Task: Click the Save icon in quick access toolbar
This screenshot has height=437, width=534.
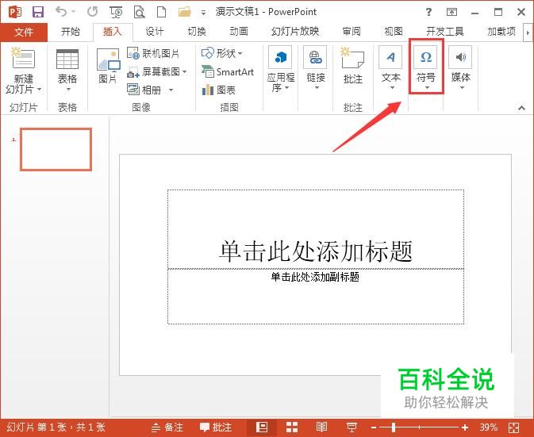Action: 38,12
